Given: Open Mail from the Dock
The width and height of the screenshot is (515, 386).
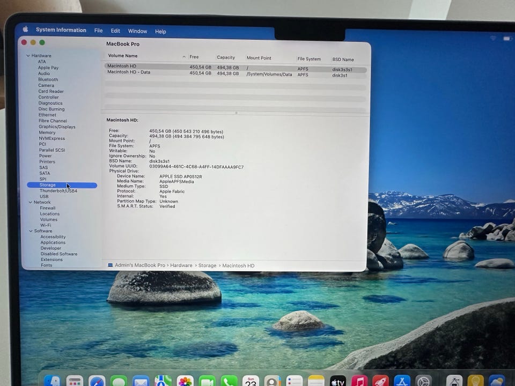Looking at the screenshot, I should 141,381.
